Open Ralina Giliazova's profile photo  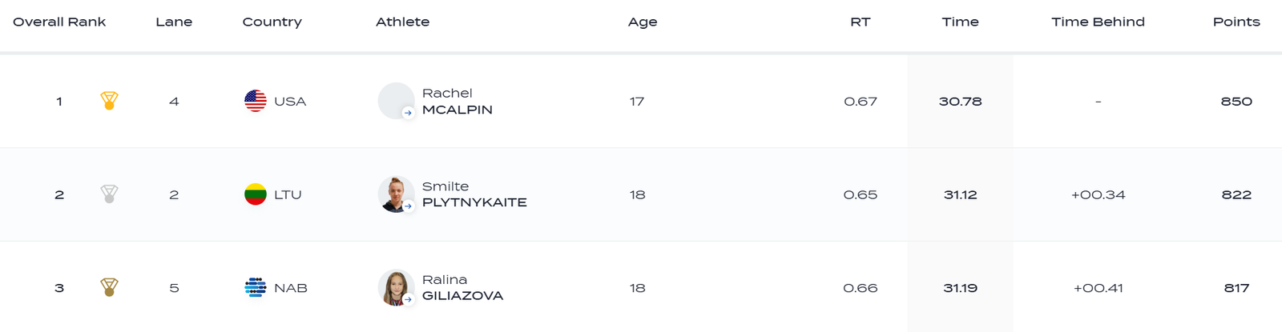pyautogui.click(x=394, y=286)
